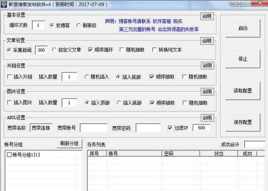Click the 启动 button
The width and height of the screenshot is (268, 191).
(243, 28)
